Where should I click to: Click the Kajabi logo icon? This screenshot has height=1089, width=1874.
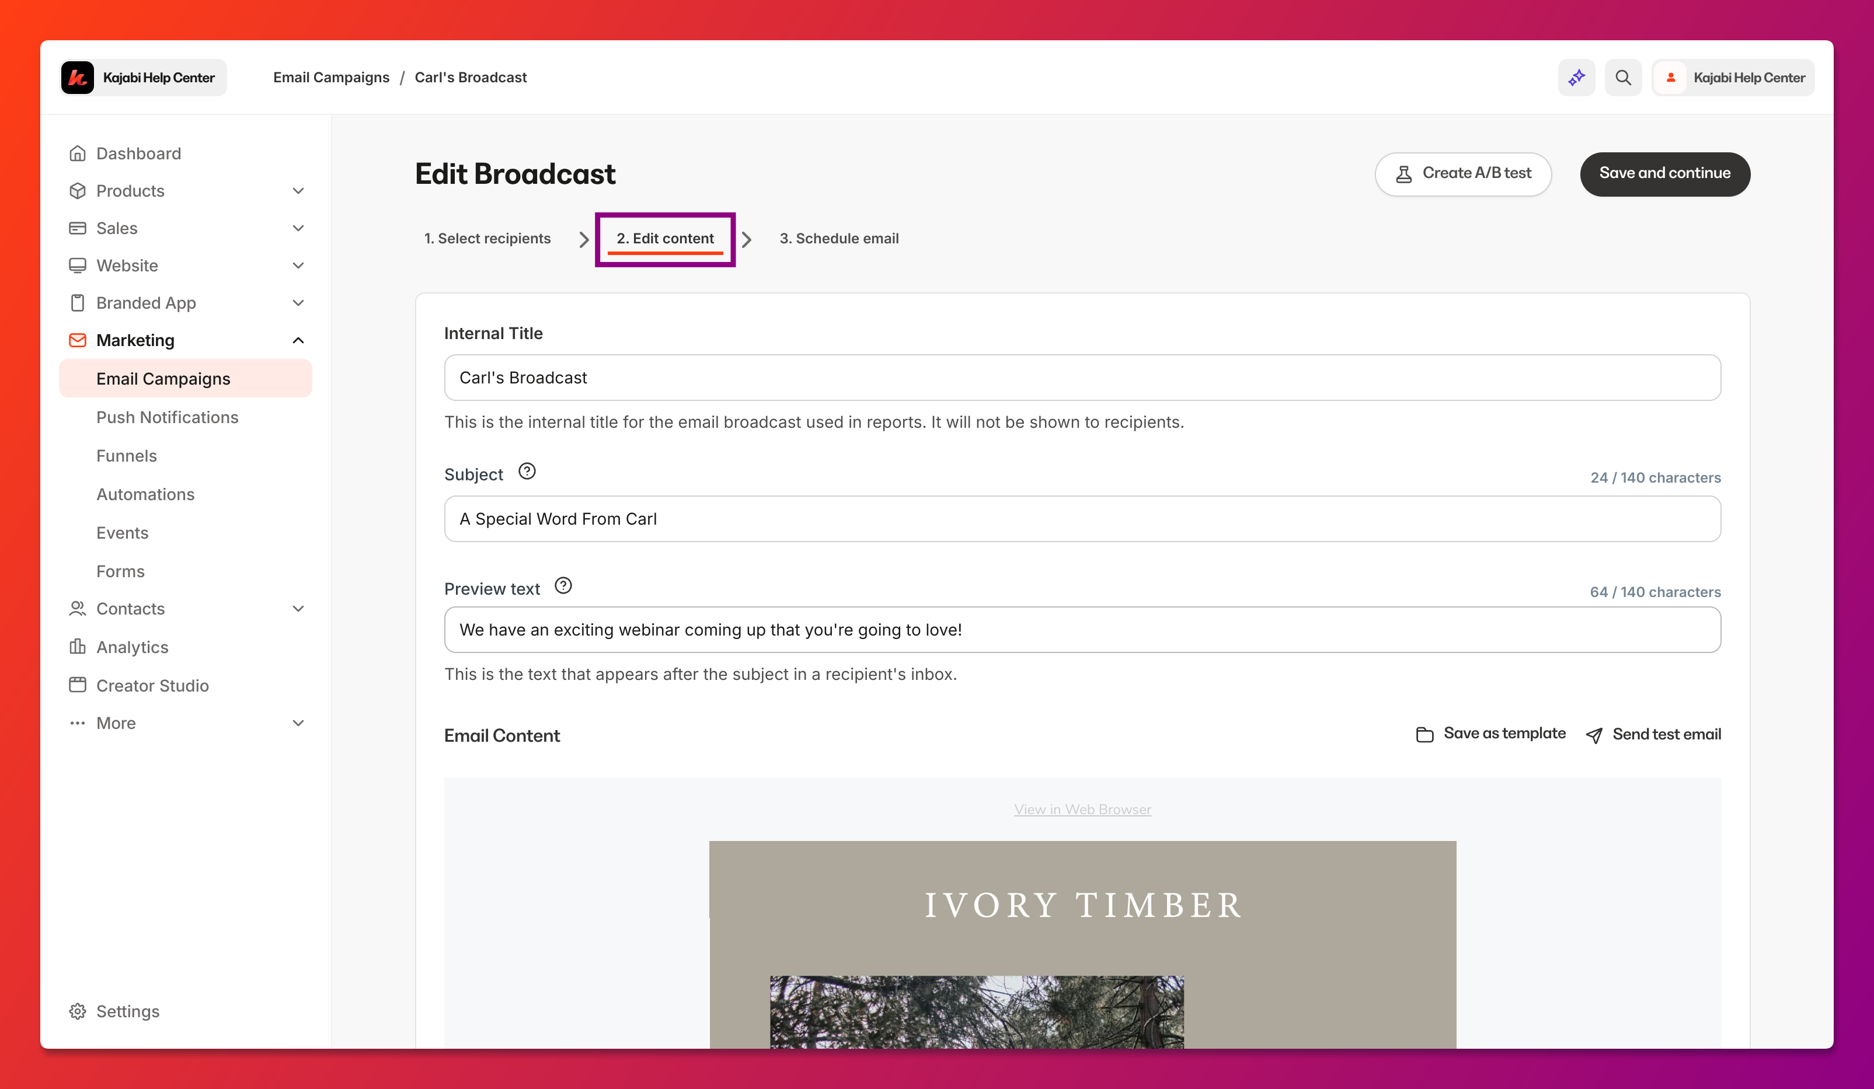coord(77,77)
